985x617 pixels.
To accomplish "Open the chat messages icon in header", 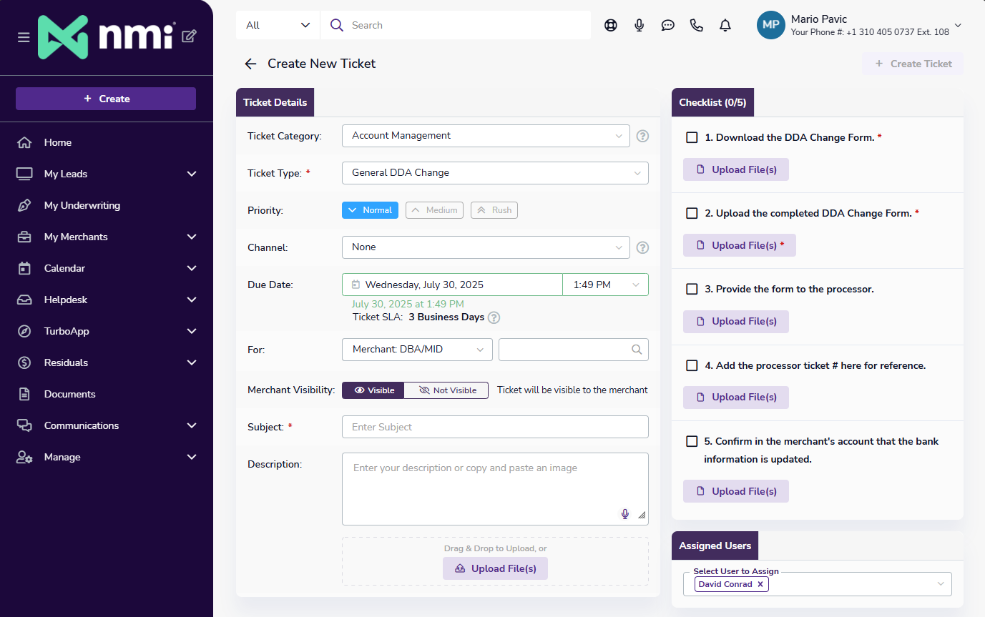I will tap(668, 25).
